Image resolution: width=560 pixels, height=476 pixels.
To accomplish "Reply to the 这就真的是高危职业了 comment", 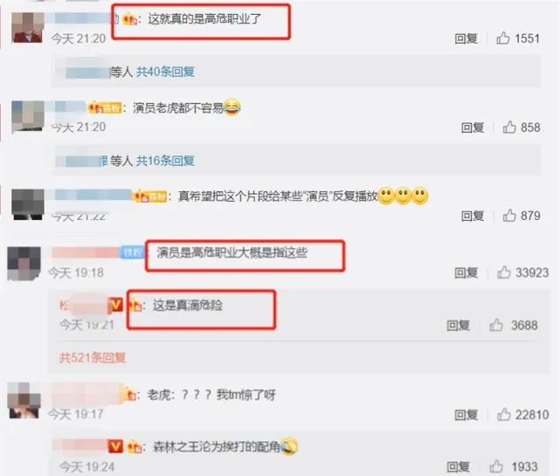I will pyautogui.click(x=466, y=38).
